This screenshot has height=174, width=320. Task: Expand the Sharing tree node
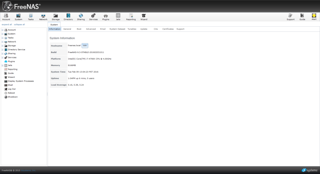click(2, 54)
